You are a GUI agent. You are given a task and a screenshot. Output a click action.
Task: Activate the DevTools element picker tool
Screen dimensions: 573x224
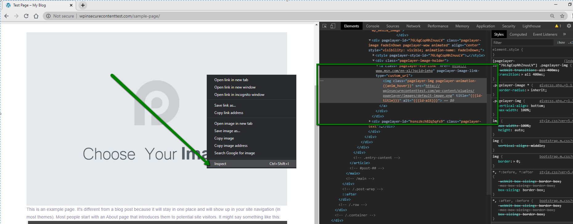click(x=324, y=26)
